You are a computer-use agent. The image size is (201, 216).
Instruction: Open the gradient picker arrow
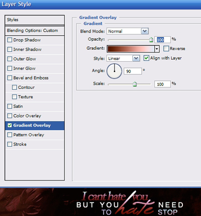click(x=157, y=49)
